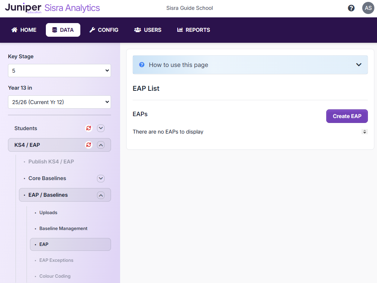Screen dimensions: 377x283
Task: Click the people icon beside USERS
Action: point(137,30)
